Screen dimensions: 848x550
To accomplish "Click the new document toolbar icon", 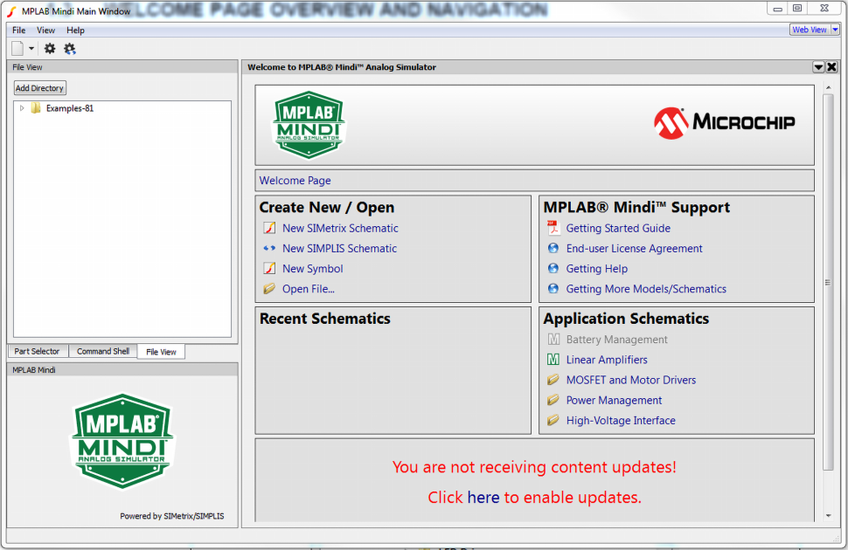I will click(x=17, y=49).
